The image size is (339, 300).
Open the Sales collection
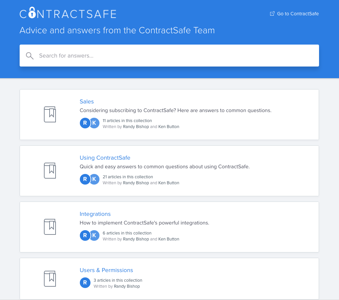[x=86, y=101]
